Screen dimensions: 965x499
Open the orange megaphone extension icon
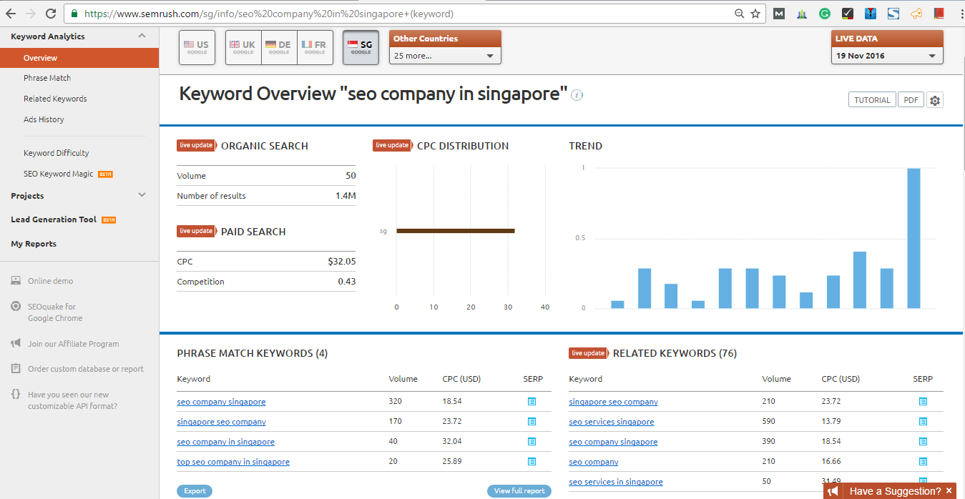point(916,14)
